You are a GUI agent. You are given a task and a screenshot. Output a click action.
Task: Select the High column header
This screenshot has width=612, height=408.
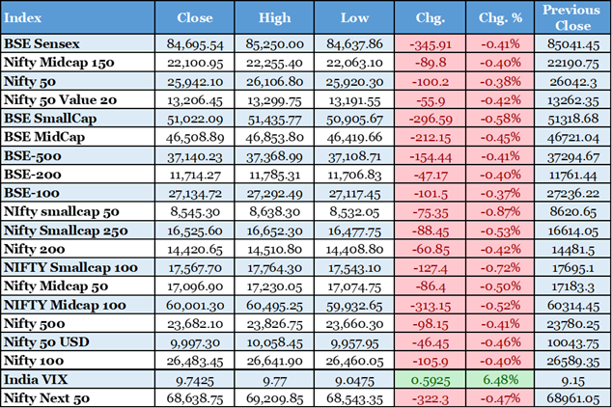[x=275, y=17]
